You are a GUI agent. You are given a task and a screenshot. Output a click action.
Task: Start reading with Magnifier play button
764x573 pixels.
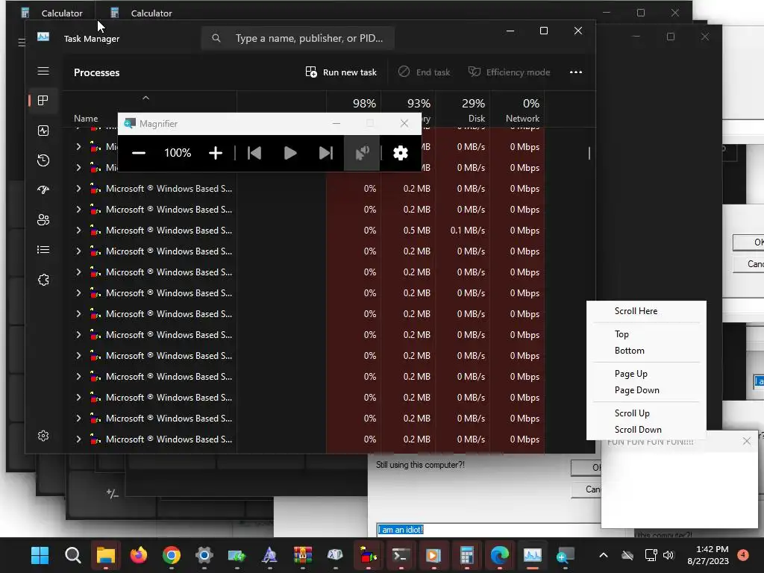click(x=290, y=153)
